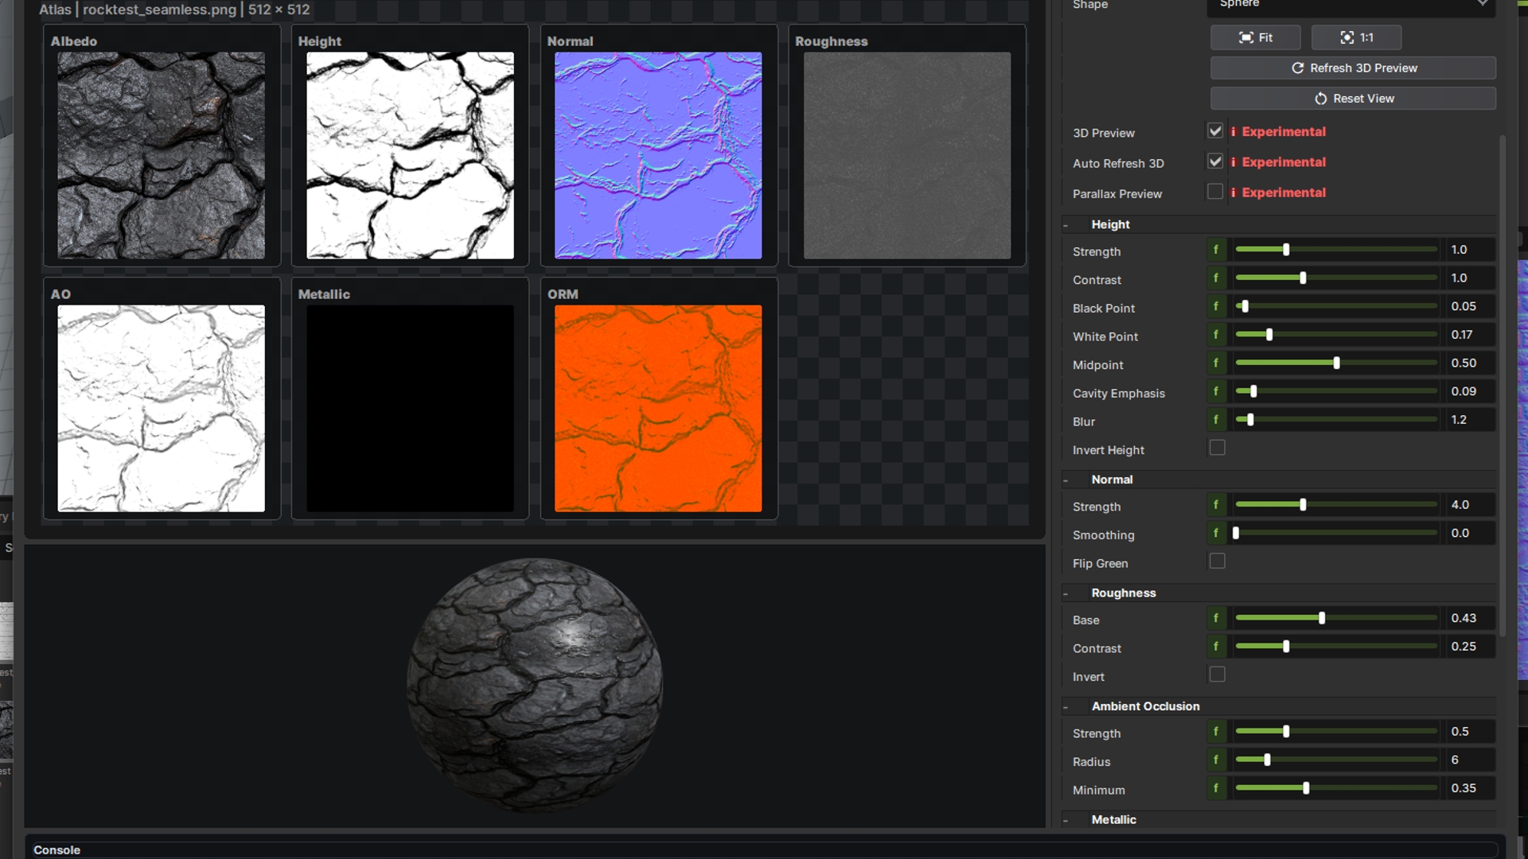The image size is (1528, 859).
Task: Click the AO Radius value field 6
Action: coord(1470,760)
